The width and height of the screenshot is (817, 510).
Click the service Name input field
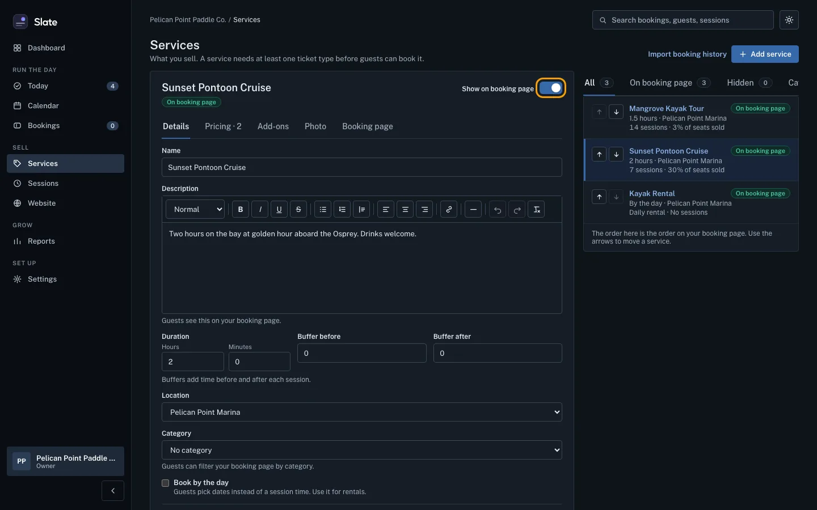click(362, 167)
